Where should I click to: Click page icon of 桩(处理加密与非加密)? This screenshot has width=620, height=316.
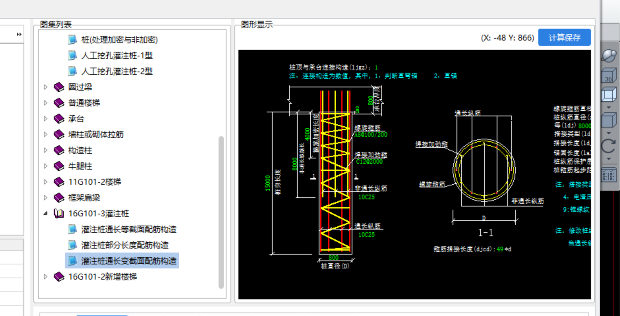coord(73,40)
